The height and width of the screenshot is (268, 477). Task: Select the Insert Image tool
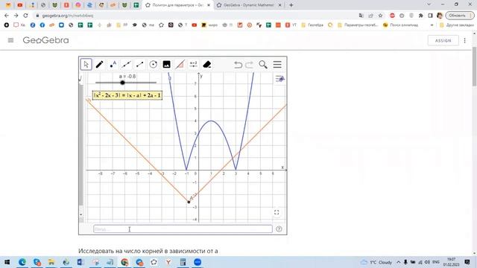(x=167, y=65)
